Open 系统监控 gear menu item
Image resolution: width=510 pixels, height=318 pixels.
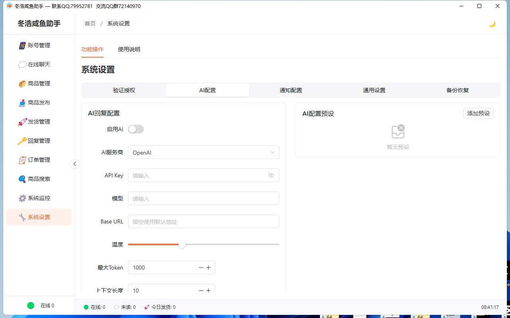[x=39, y=198]
